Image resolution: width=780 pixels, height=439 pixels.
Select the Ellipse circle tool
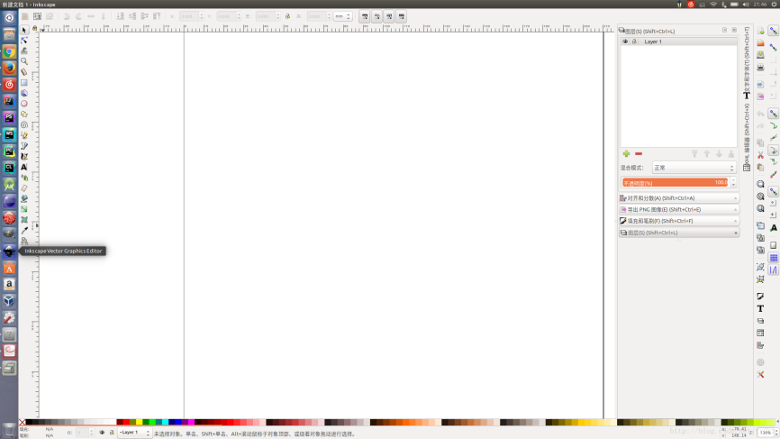24,104
